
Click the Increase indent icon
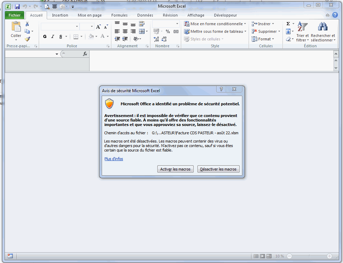coord(125,39)
